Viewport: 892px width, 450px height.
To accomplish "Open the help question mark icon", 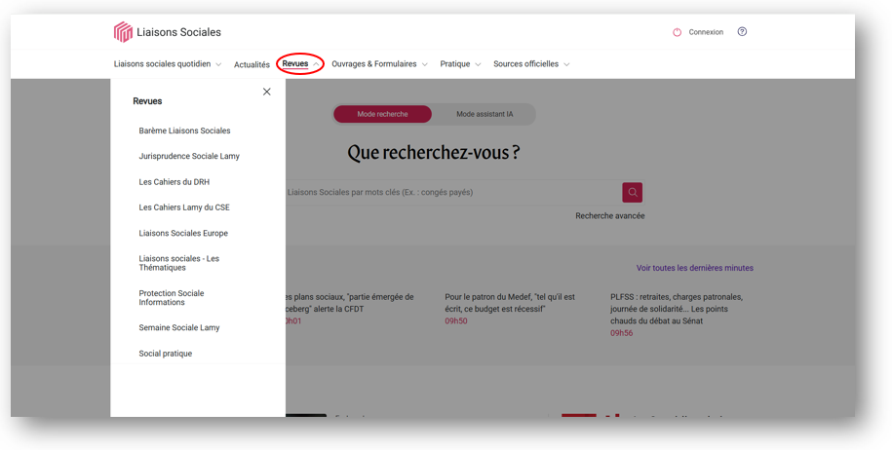I will (742, 32).
